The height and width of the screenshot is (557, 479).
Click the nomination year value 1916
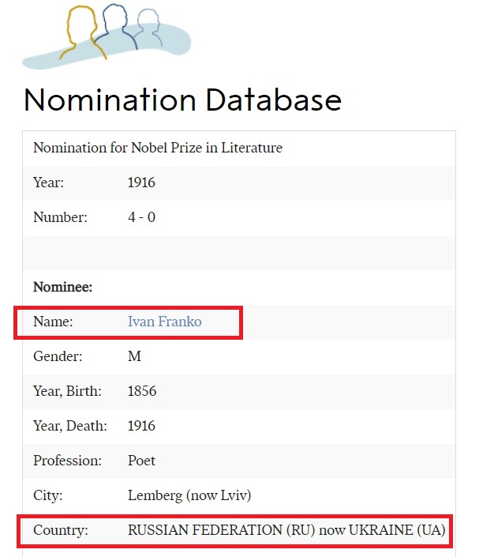click(x=141, y=183)
